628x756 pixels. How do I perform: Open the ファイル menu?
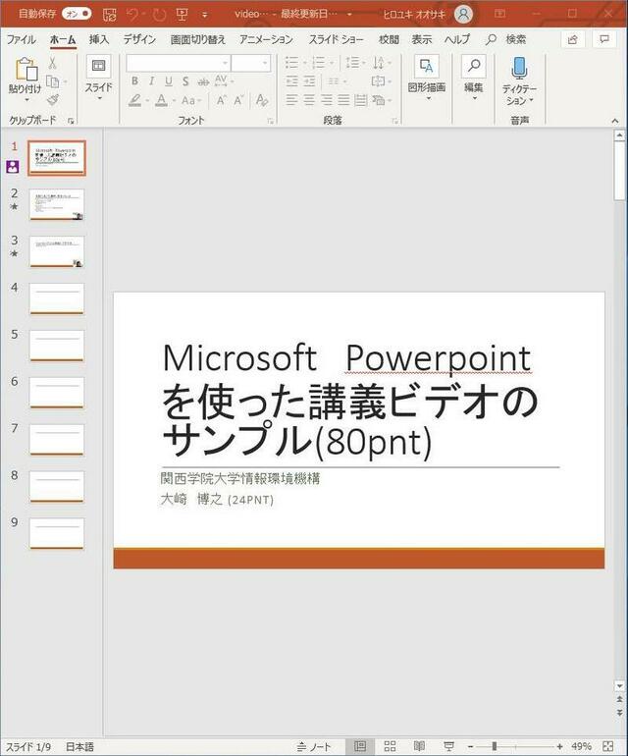point(21,39)
